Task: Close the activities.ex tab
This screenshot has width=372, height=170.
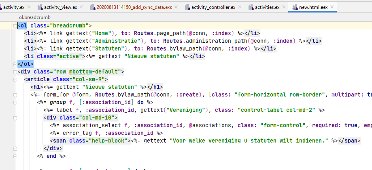Action: (x=284, y=7)
